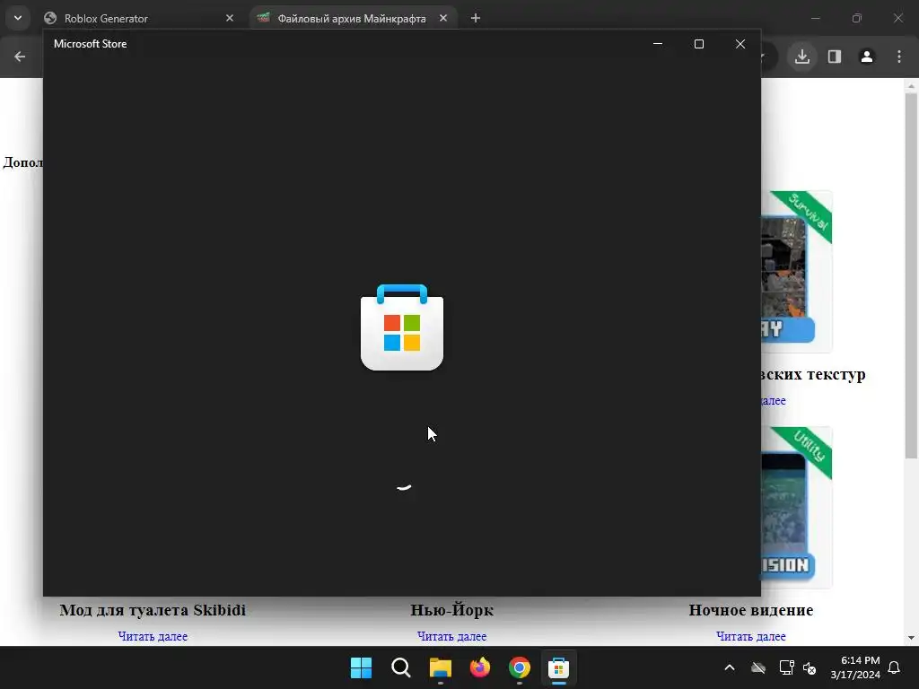Click the Ночное видение heading
Viewport: 919px width, 689px height.
pos(751,610)
